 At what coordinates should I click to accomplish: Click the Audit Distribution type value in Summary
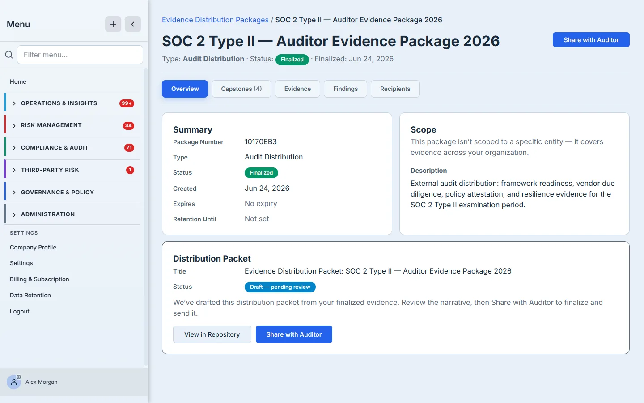[x=274, y=157]
